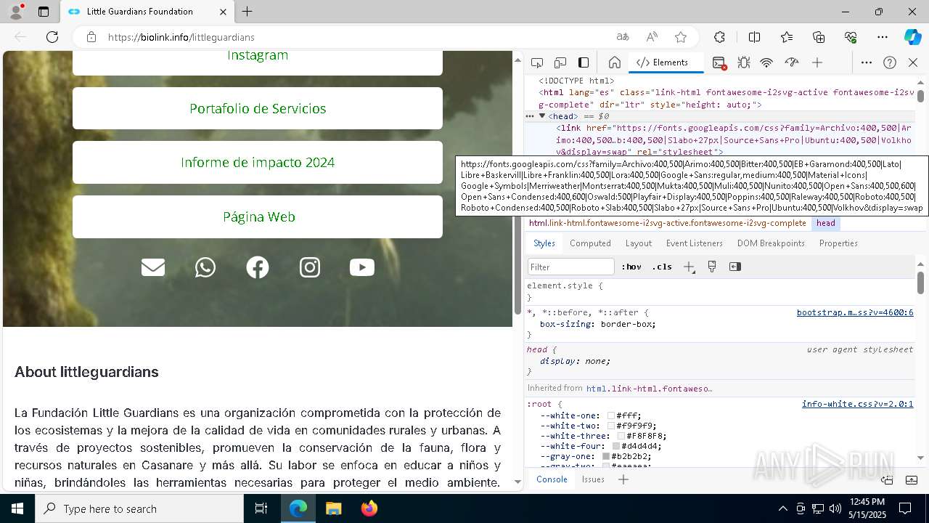Switch to the Styles pane tab

point(544,243)
